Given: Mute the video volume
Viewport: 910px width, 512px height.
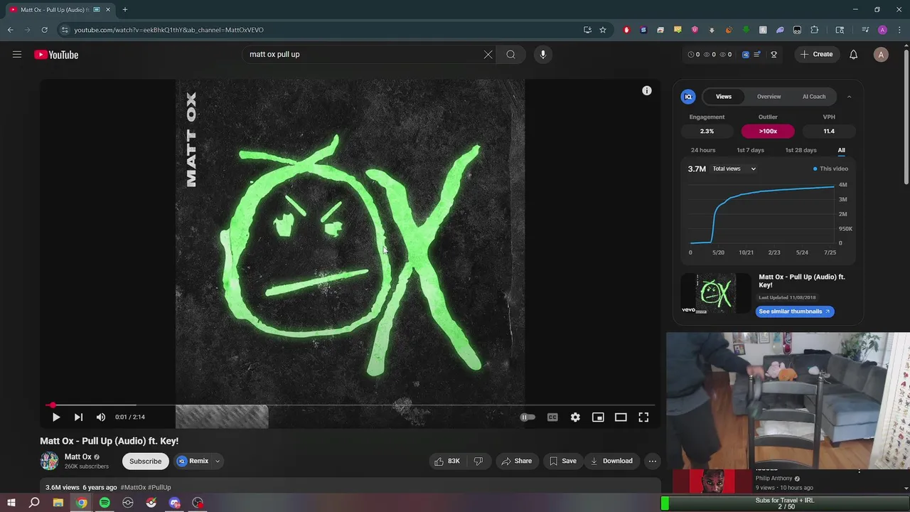Looking at the screenshot, I should coord(100,417).
